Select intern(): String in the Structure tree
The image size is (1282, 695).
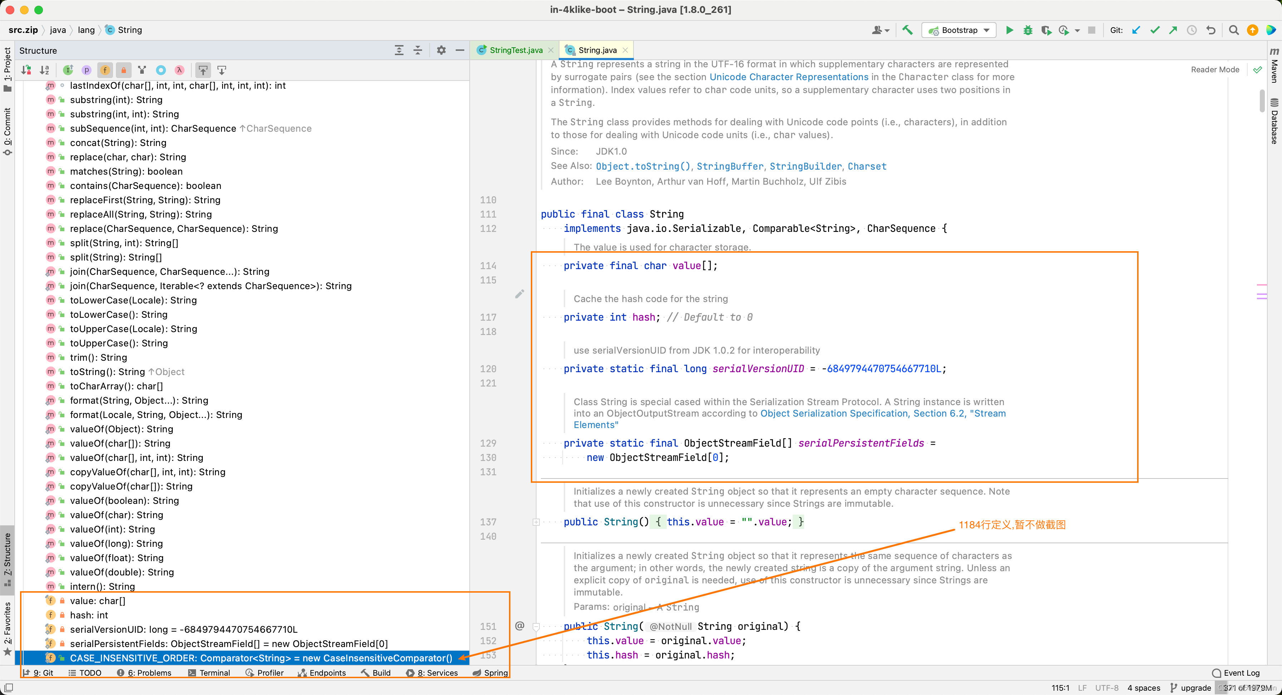pos(103,587)
